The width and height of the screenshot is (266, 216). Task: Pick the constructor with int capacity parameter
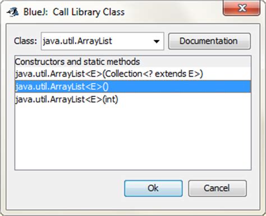click(x=133, y=99)
